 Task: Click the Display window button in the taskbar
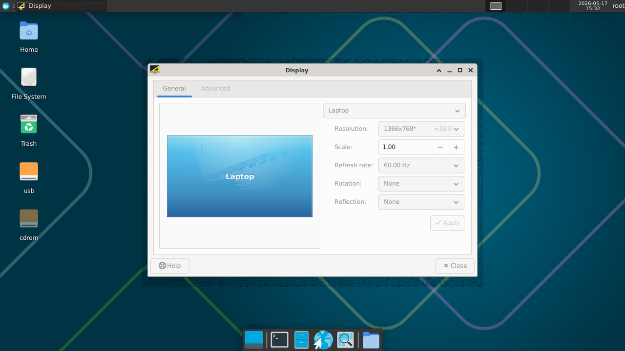click(61, 6)
